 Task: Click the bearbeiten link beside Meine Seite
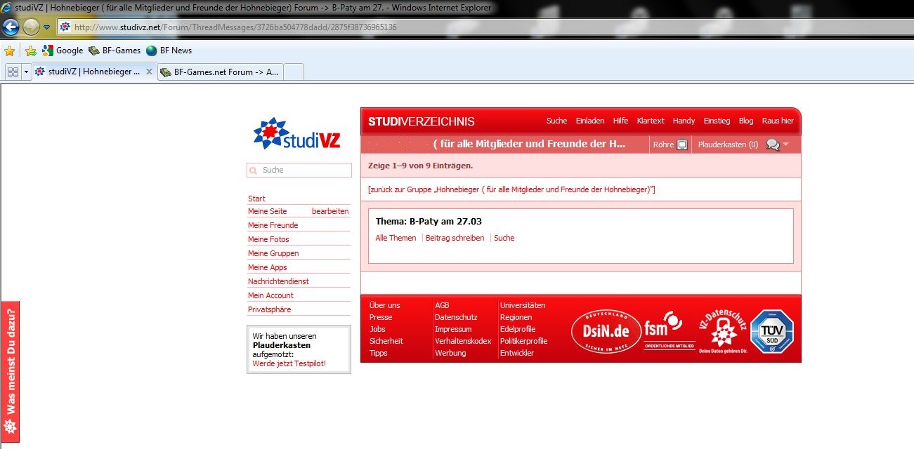tap(330, 211)
